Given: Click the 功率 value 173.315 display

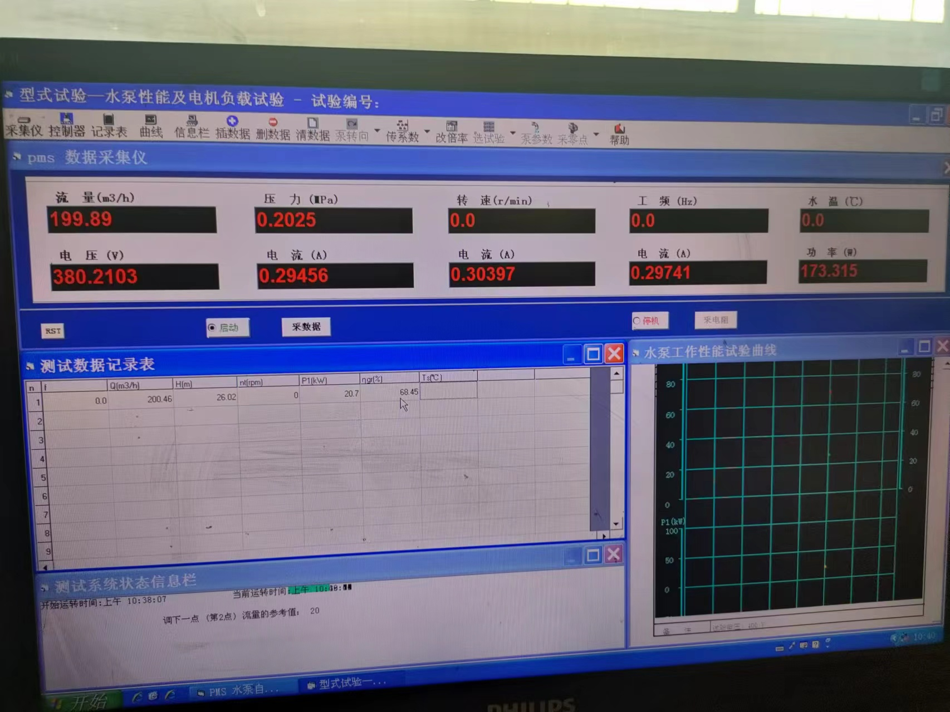Looking at the screenshot, I should pos(863,271).
